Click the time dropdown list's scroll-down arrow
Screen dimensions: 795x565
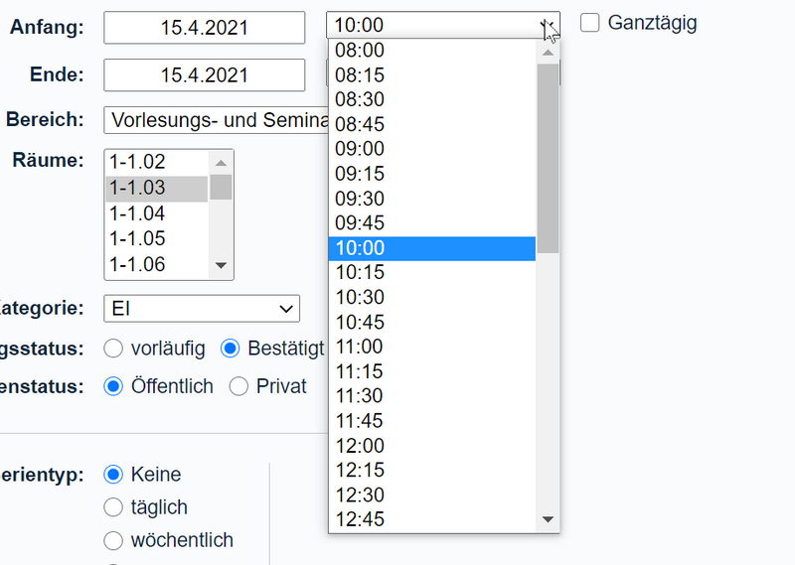[548, 519]
